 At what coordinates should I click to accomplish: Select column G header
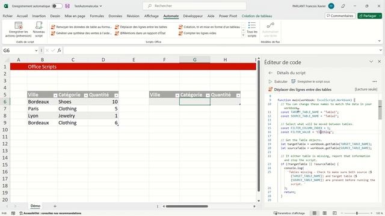point(194,60)
